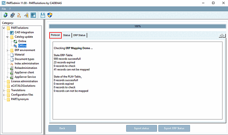
Task: Select Online in the category tree
Action: pyautogui.click(x=22, y=41)
